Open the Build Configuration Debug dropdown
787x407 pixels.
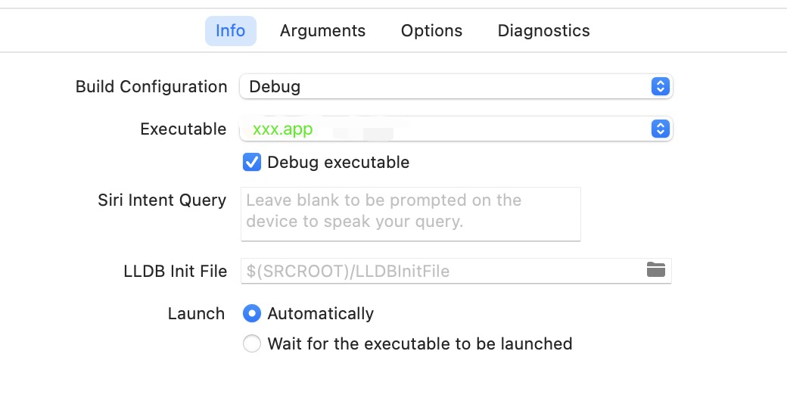point(446,86)
